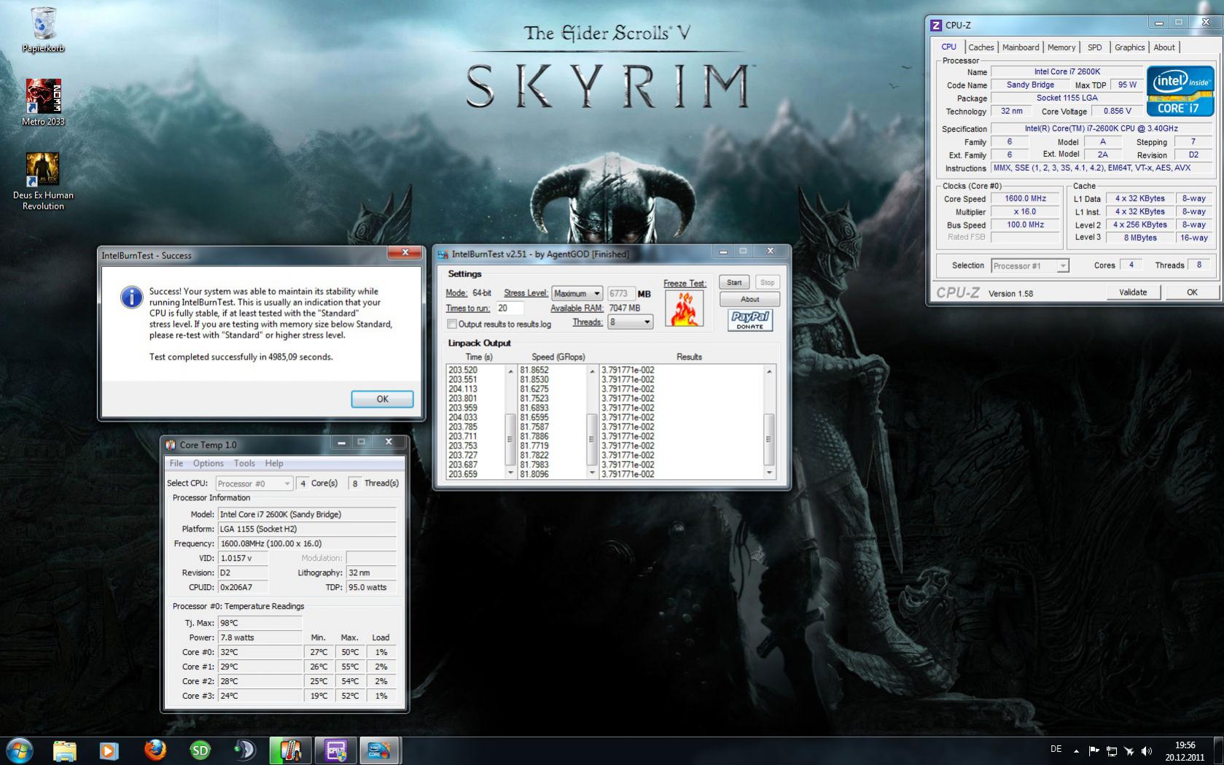Switch to the Graphics tab in CPU-Z
Image resolution: width=1224 pixels, height=765 pixels.
1129,47
